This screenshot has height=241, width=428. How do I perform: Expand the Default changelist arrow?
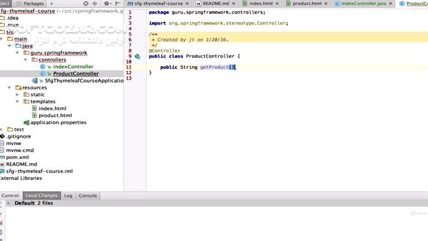point(9,203)
